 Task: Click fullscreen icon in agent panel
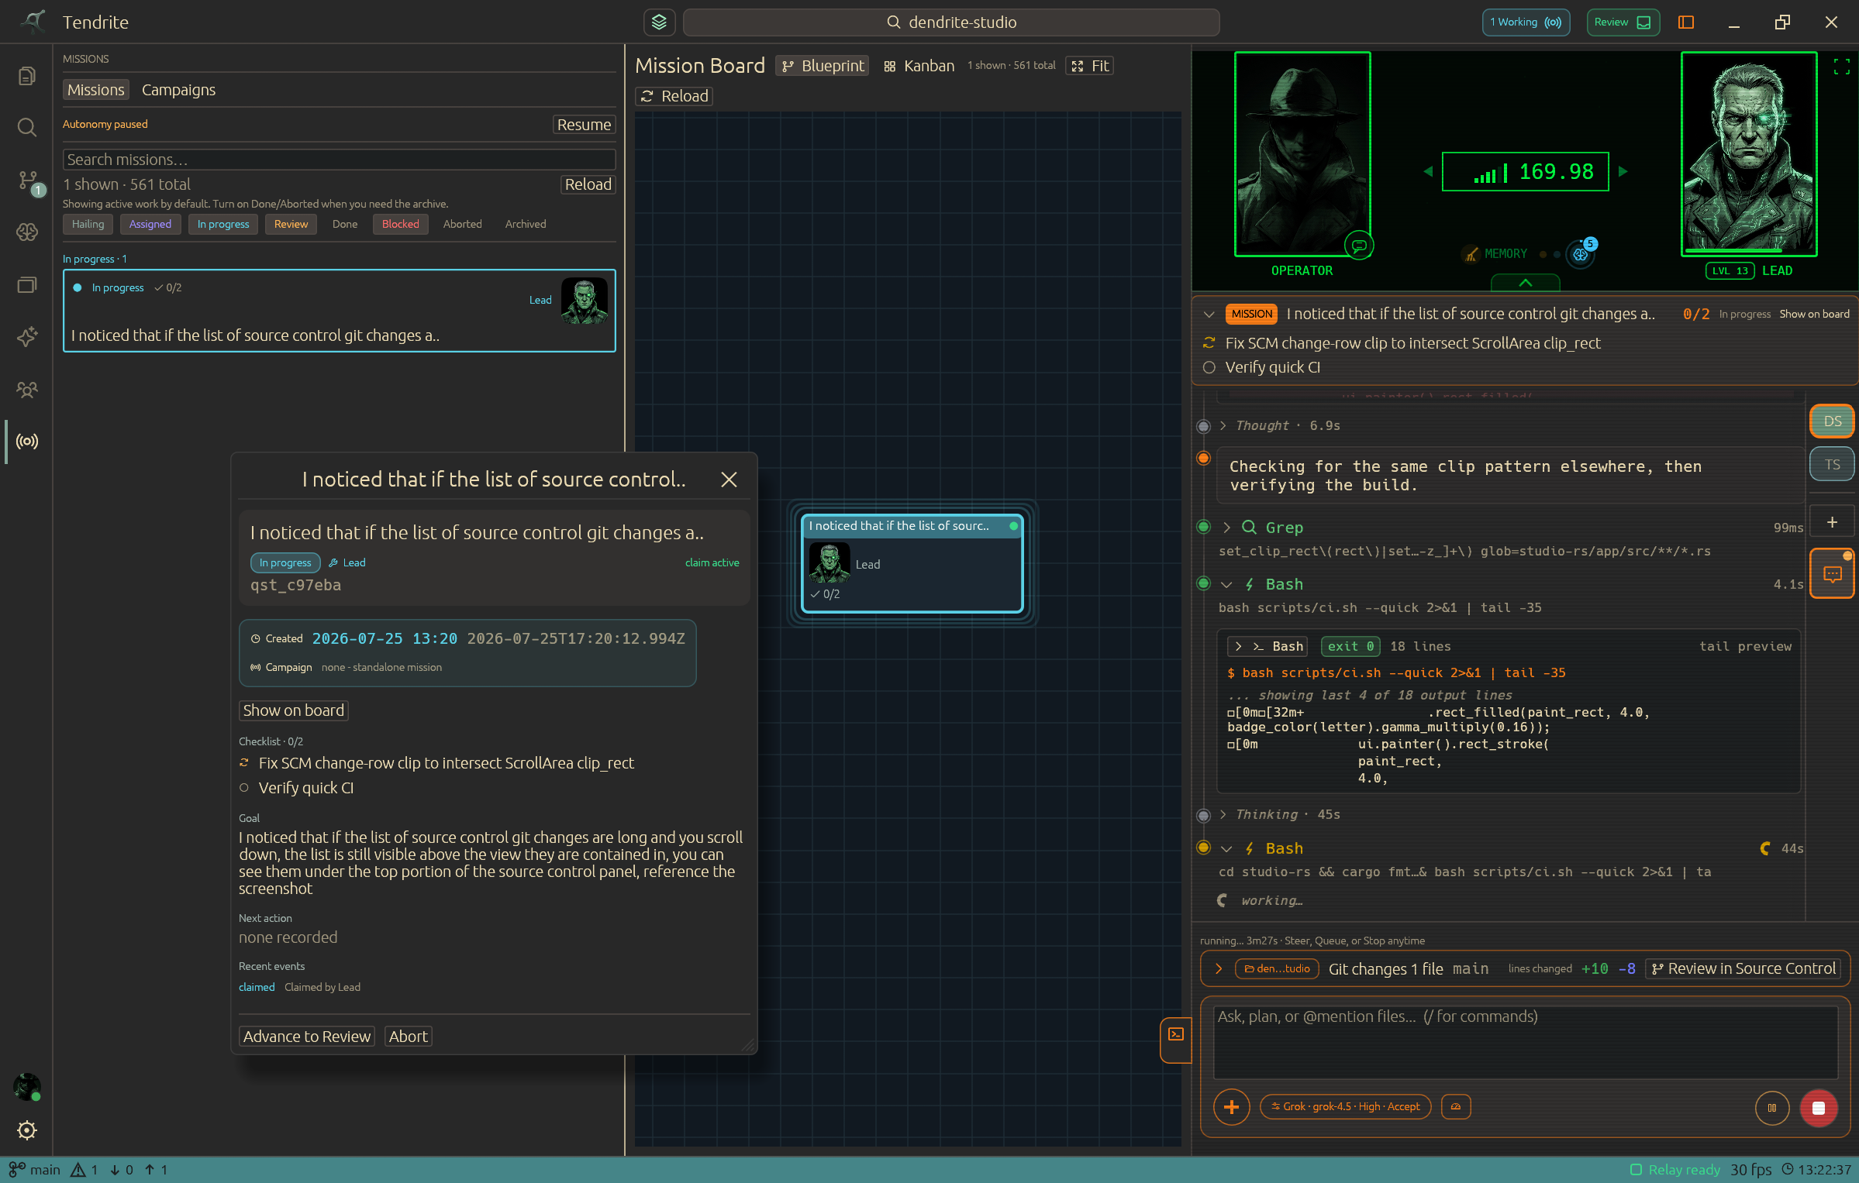pyautogui.click(x=1842, y=67)
